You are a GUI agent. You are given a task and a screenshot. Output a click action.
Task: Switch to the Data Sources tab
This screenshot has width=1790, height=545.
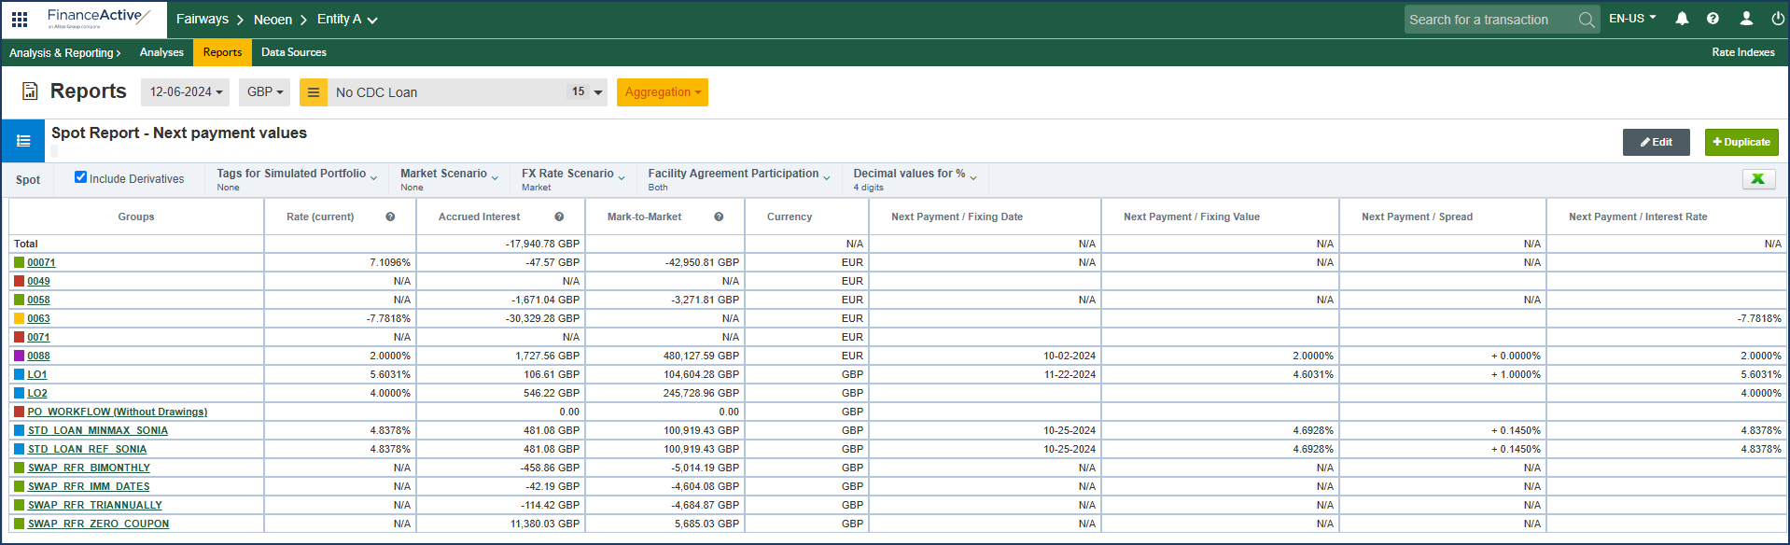click(293, 52)
